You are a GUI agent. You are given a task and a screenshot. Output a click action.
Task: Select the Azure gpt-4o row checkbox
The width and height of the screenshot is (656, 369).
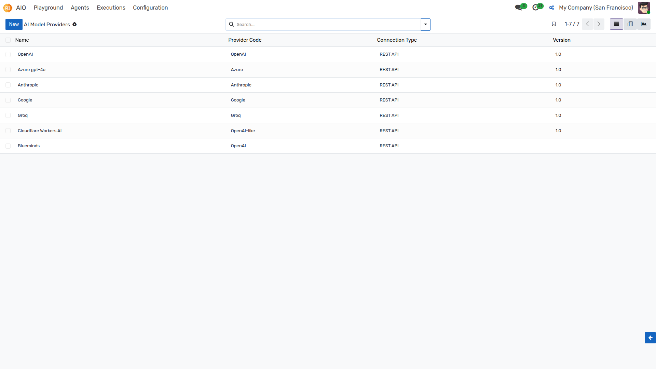pos(8,70)
